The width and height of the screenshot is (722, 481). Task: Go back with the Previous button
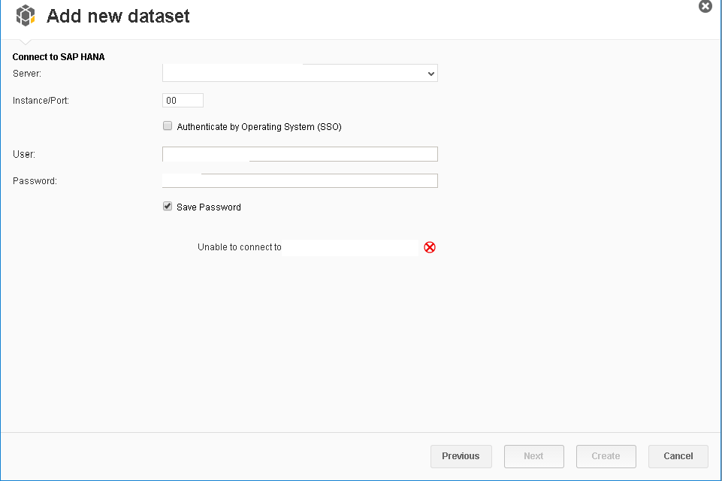461,456
